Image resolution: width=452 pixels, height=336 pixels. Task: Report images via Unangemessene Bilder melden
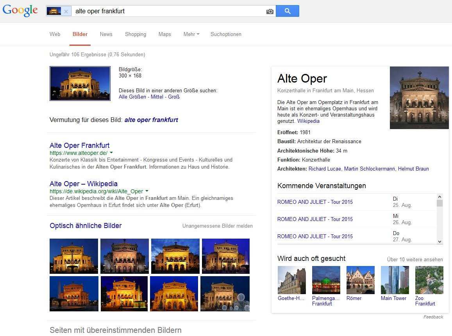[217, 226]
